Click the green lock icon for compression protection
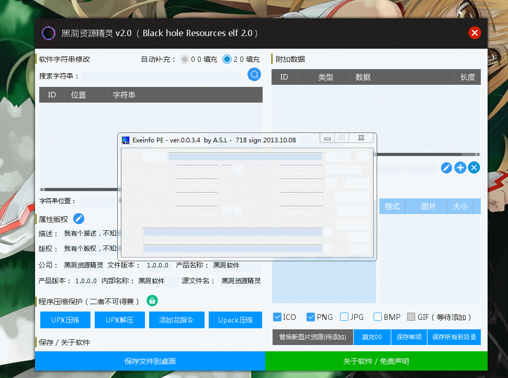 [x=152, y=301]
